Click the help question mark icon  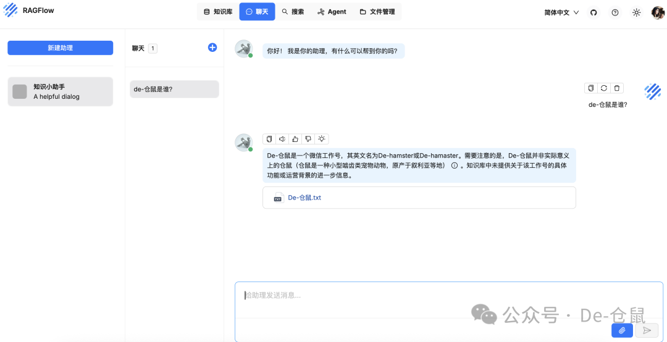click(615, 12)
